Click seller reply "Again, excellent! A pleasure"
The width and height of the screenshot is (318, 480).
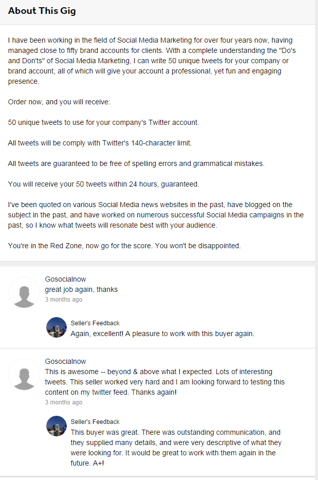pyautogui.click(x=162, y=334)
